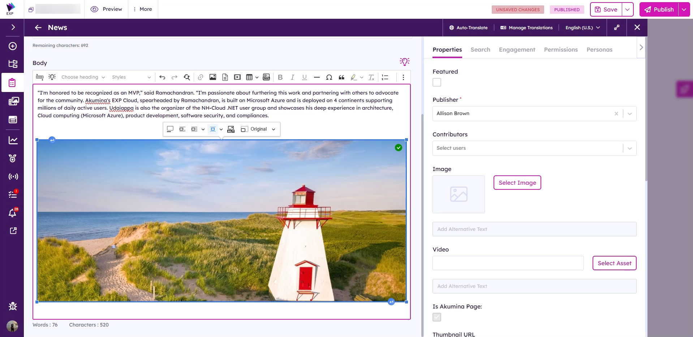Open the Choose heading dropdown
Image resolution: width=693 pixels, height=337 pixels.
[x=83, y=77]
